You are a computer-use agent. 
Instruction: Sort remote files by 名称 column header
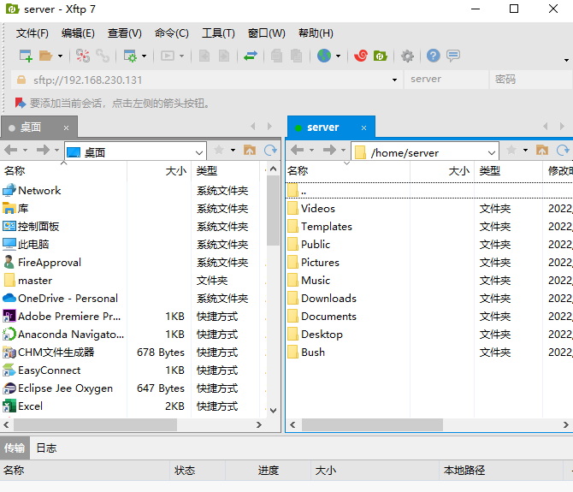coord(347,170)
